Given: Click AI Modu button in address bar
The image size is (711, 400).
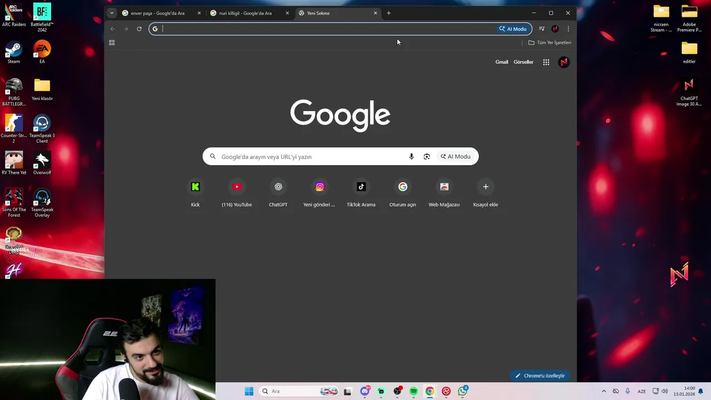Looking at the screenshot, I should [513, 29].
